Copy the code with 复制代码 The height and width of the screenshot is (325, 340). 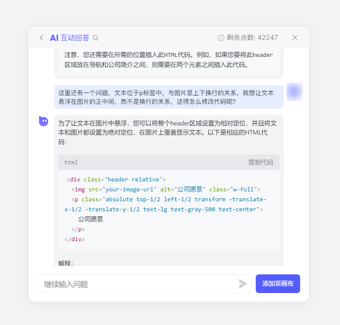(261, 162)
